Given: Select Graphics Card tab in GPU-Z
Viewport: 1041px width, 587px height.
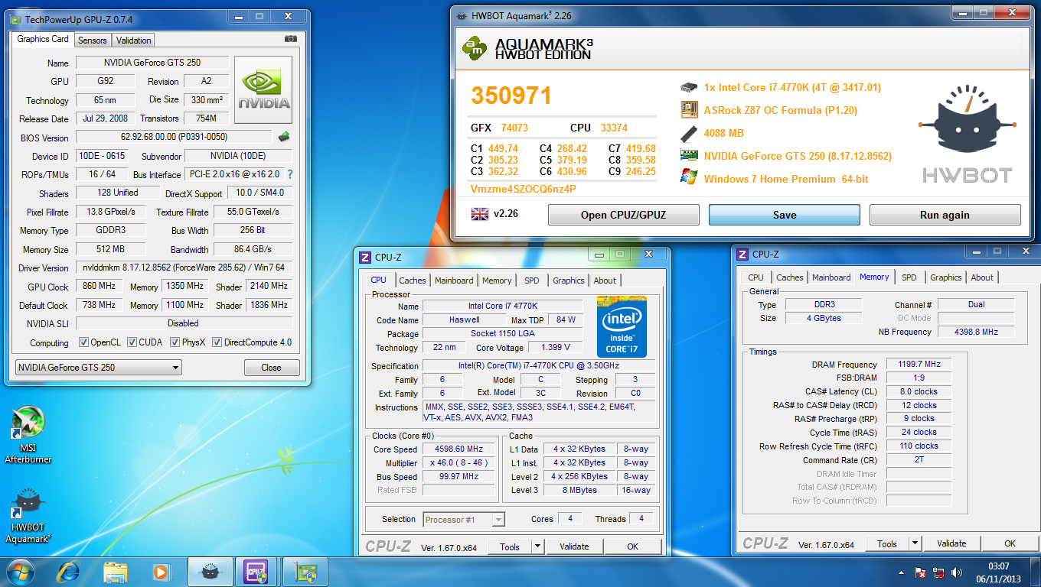Looking at the screenshot, I should pyautogui.click(x=43, y=39).
